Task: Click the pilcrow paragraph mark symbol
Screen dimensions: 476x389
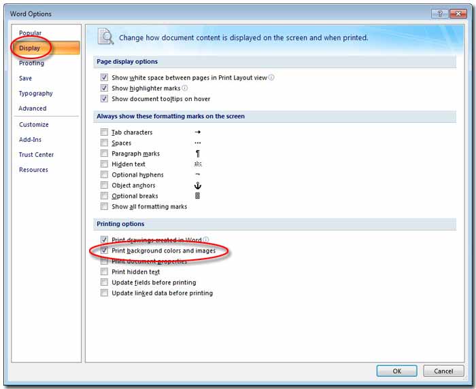Action: coord(198,153)
